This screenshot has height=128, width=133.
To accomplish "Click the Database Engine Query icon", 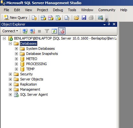I will pyautogui.click(x=34, y=18).
